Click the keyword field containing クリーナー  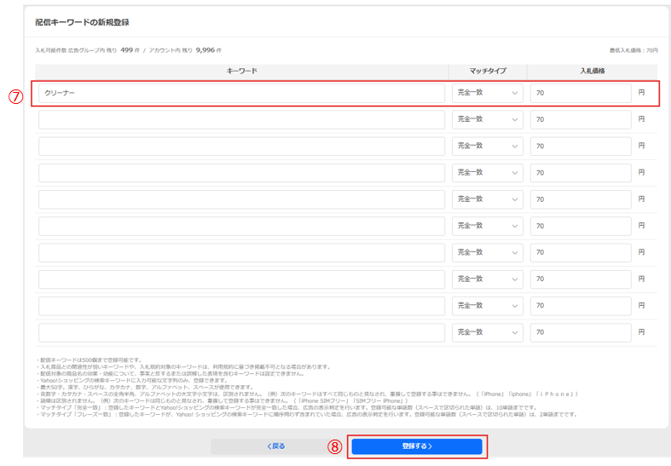(x=241, y=93)
